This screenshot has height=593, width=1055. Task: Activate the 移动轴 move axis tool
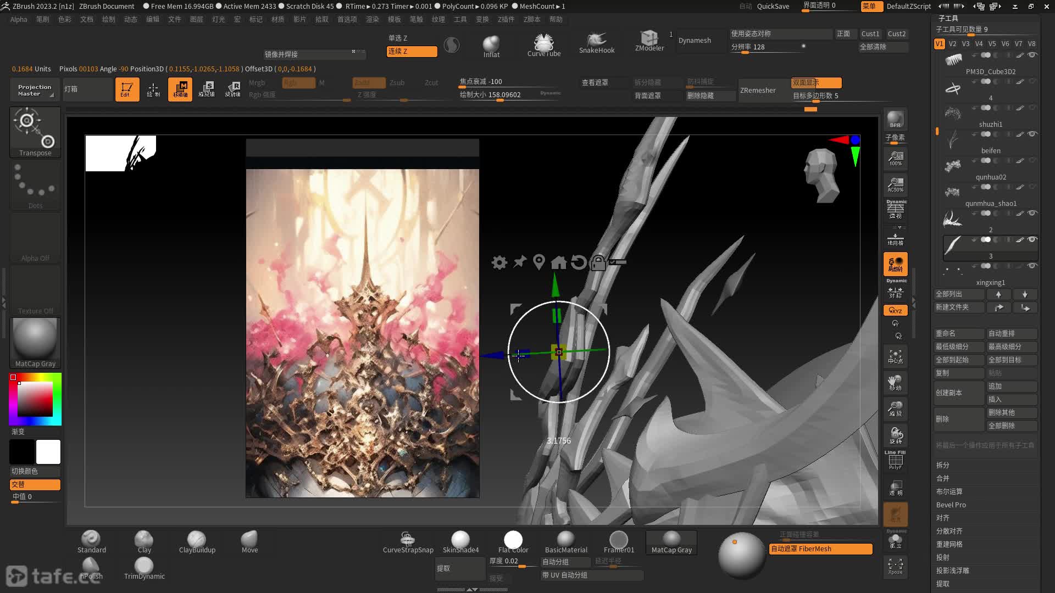pyautogui.click(x=180, y=89)
